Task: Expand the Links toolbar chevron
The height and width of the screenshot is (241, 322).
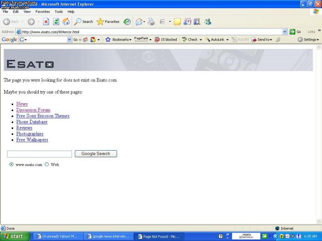Action: click(319, 31)
